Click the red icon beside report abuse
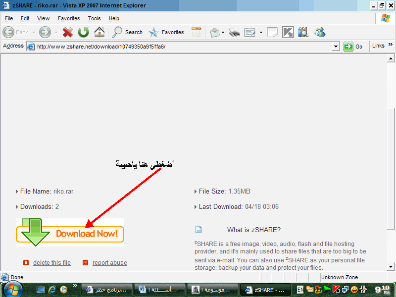396x297 pixels. pos(85,263)
